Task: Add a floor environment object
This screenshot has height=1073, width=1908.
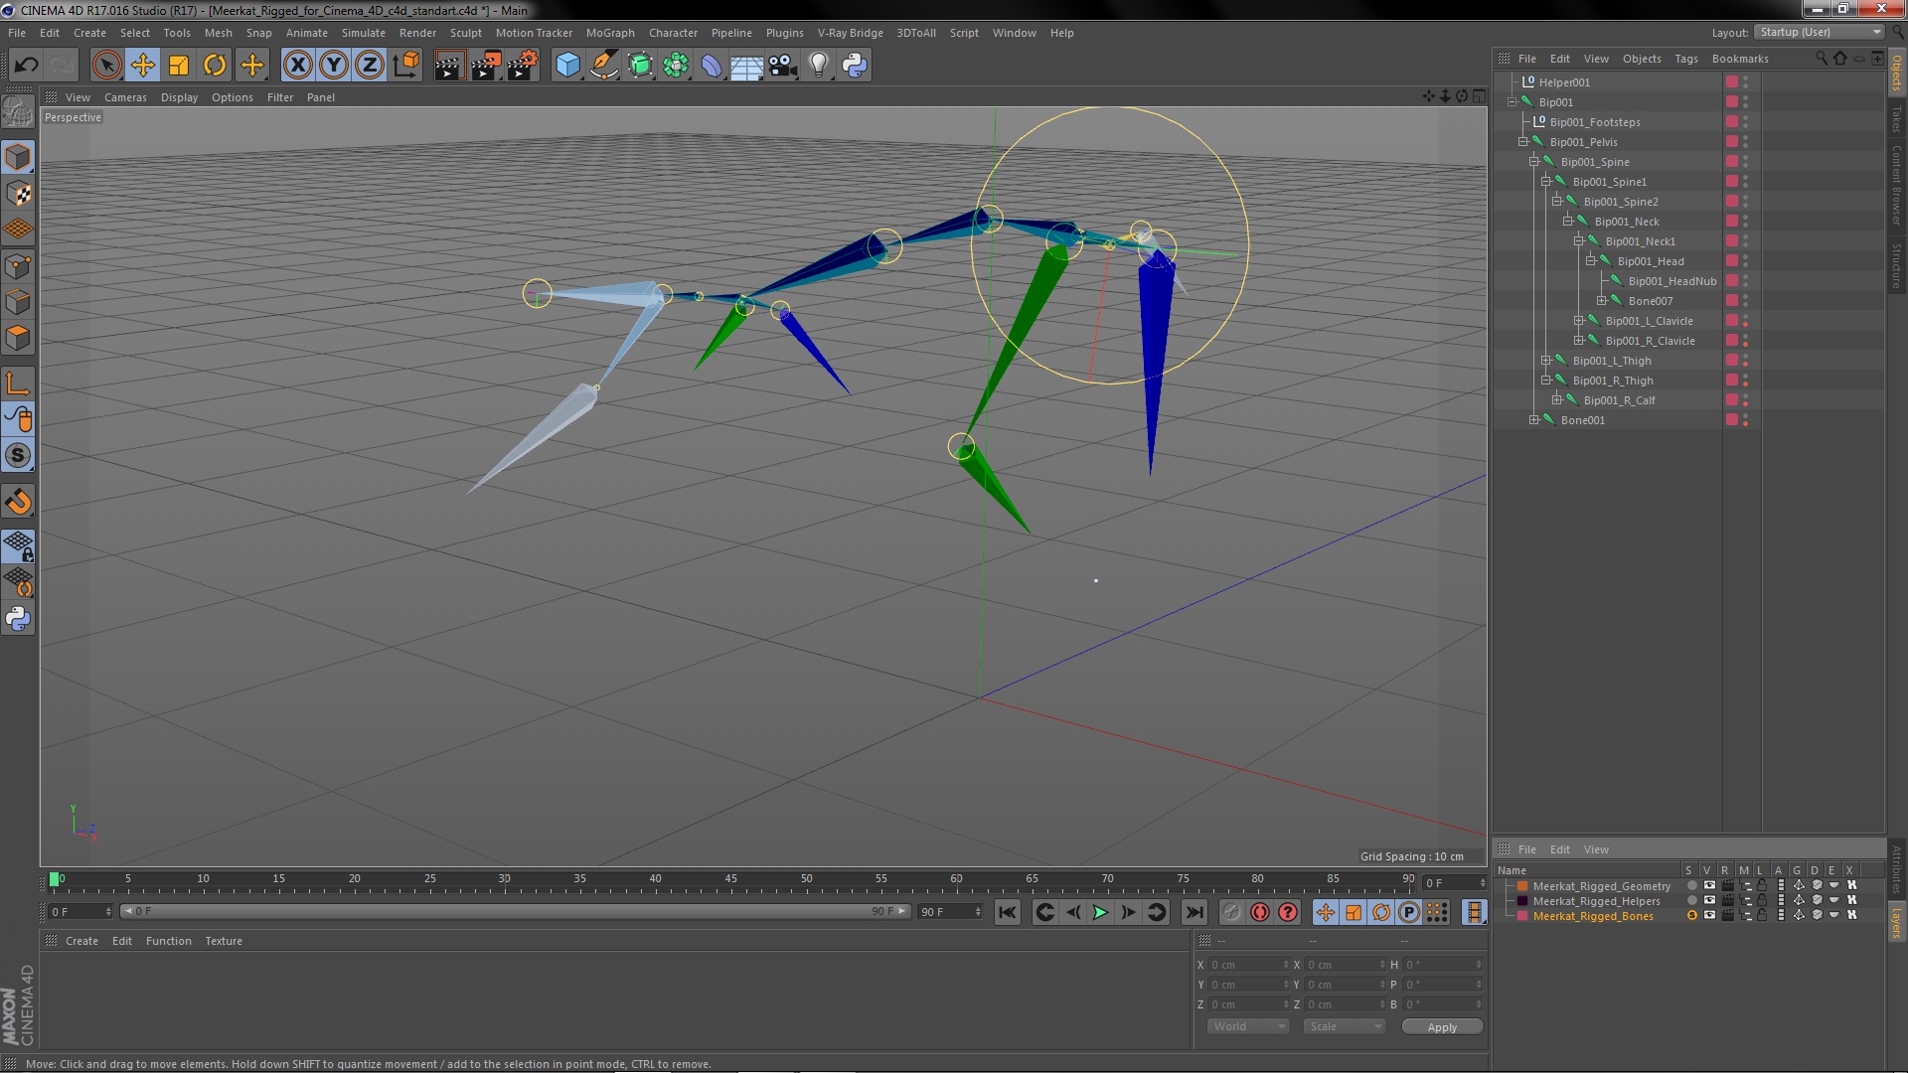Action: click(746, 66)
